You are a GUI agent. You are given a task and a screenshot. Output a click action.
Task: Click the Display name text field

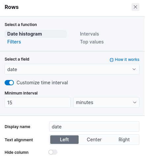point(94,126)
